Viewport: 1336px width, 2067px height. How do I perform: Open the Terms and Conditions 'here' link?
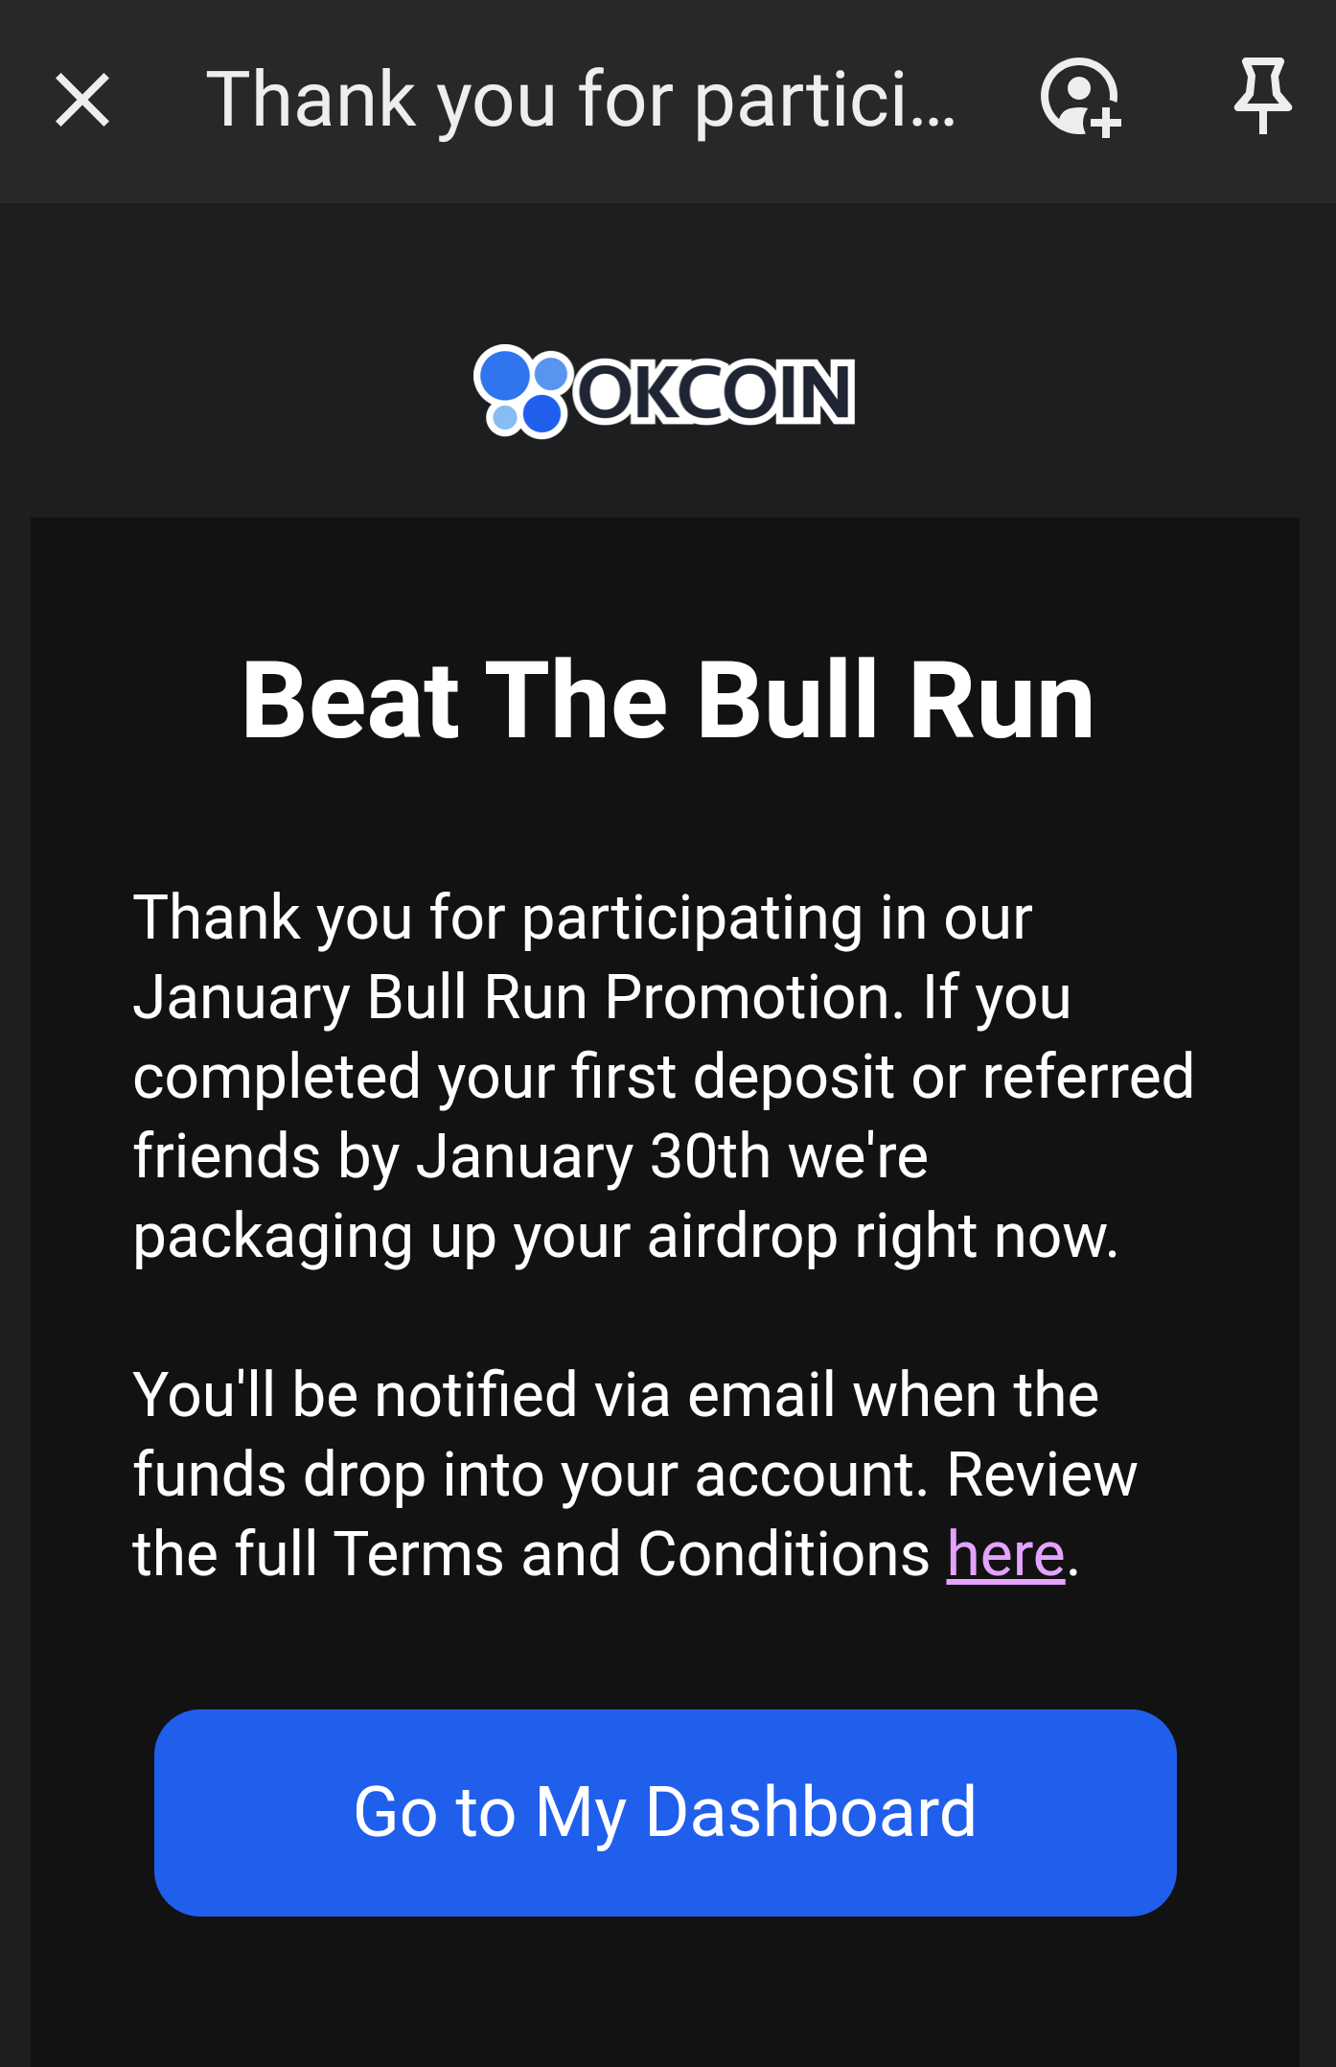pyautogui.click(x=1005, y=1553)
